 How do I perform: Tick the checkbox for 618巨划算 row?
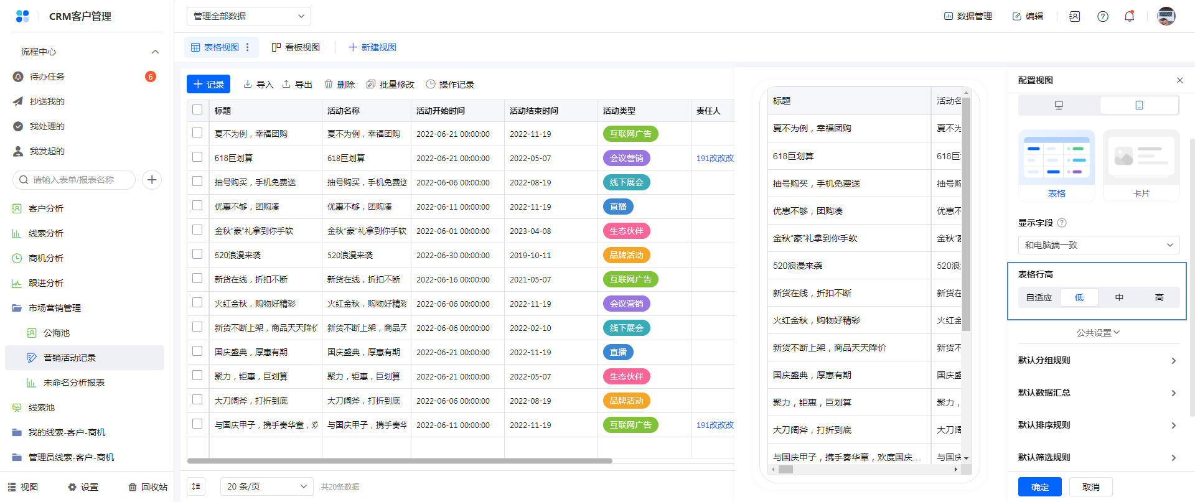[x=197, y=157]
